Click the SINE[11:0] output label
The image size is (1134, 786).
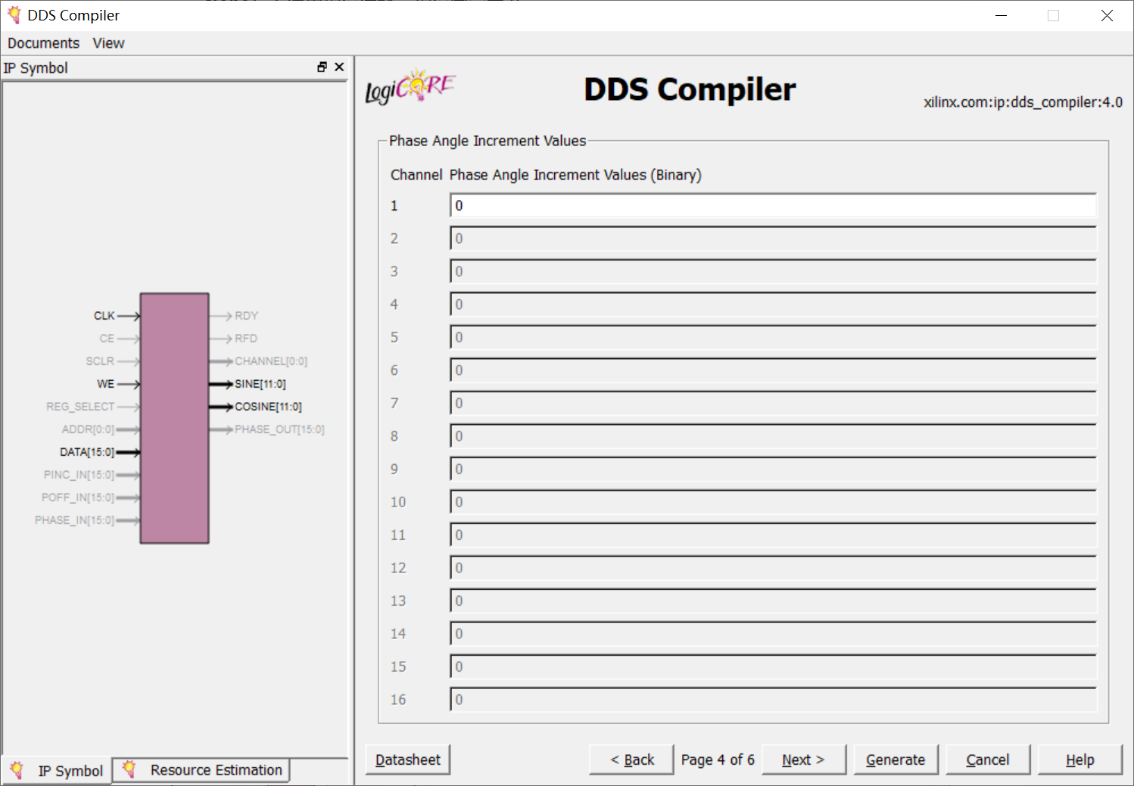tap(260, 384)
